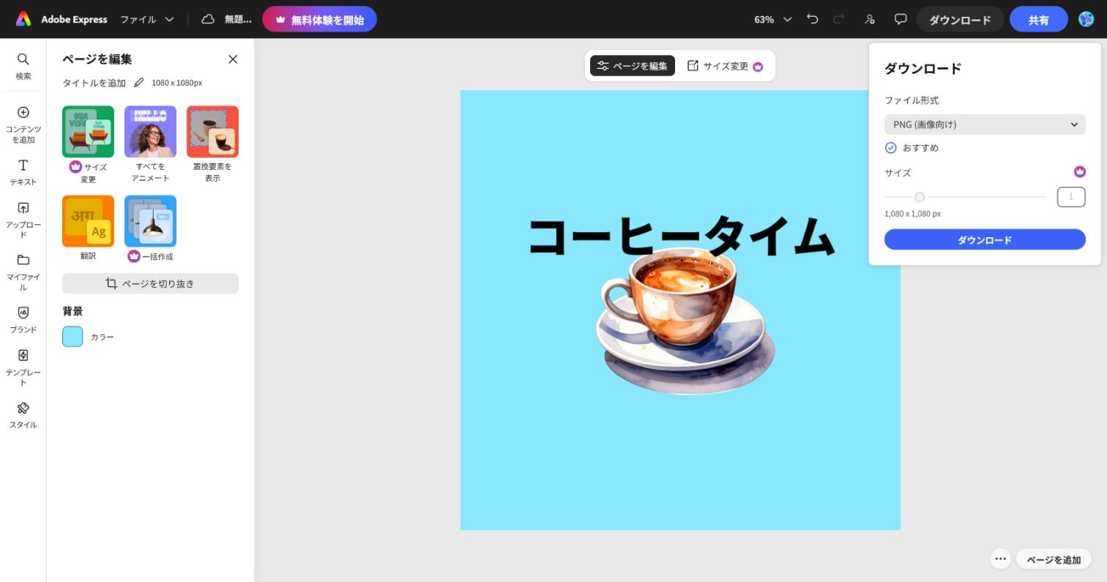
Task: Click ページを追加 button
Action: click(1054, 559)
